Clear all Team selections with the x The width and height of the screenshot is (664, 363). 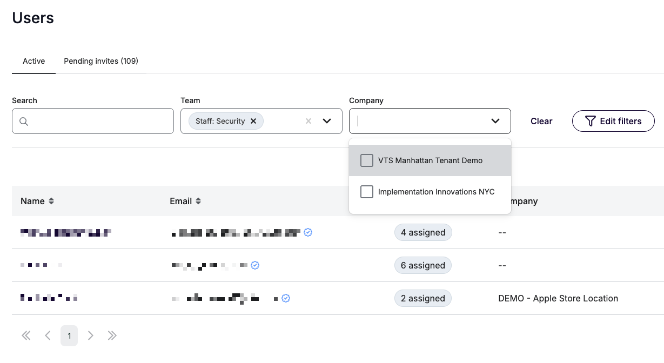308,121
